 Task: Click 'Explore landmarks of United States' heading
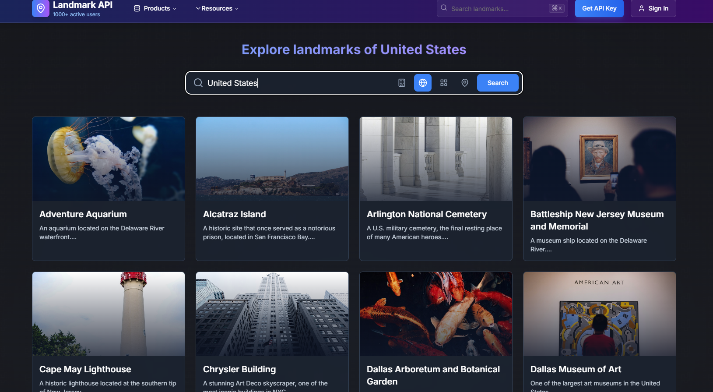pos(354,49)
